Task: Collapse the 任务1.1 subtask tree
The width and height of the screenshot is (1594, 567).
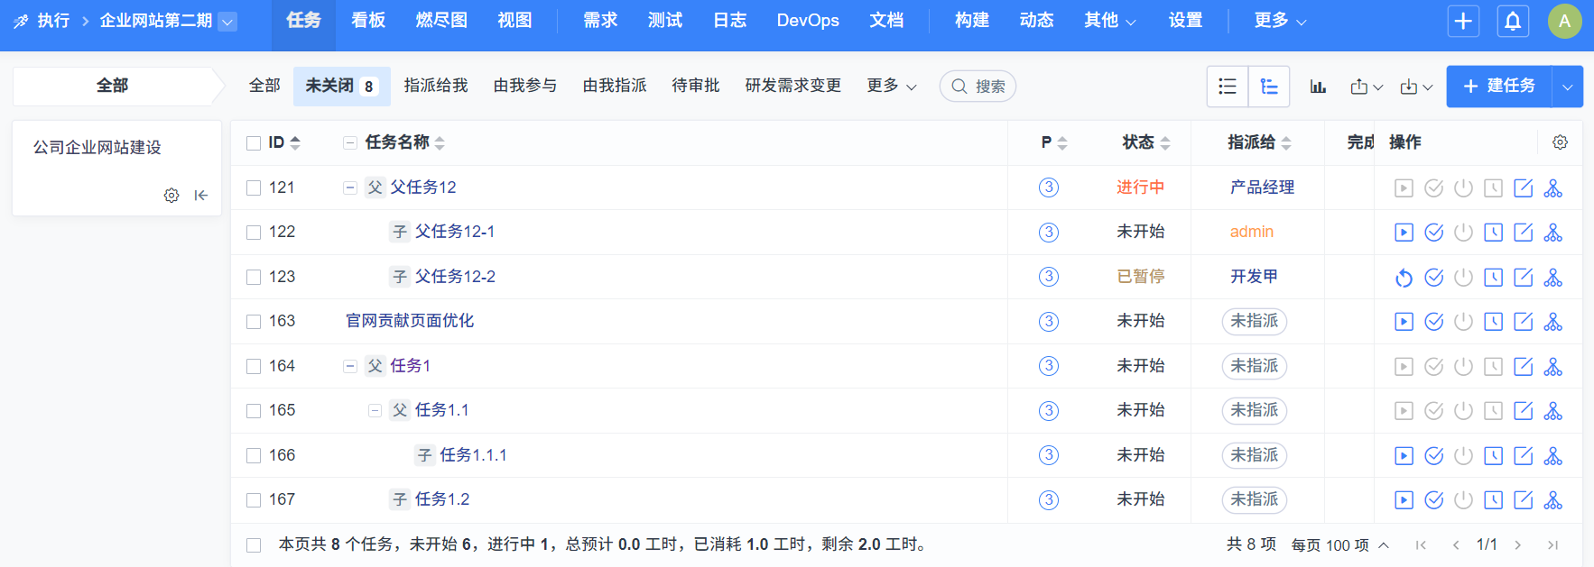Action: (375, 411)
